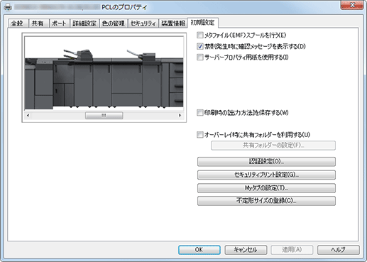The image size is (367, 262).
Task: Open help with ヘルプ button
Action: tap(339, 250)
